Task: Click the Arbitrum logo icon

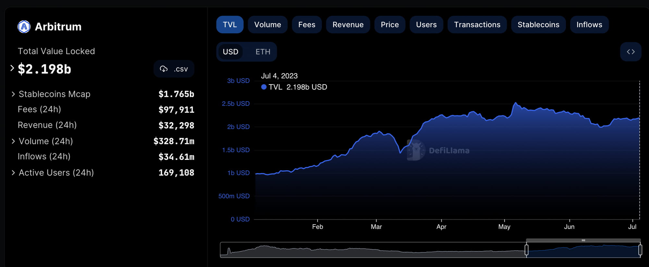Action: (x=24, y=27)
